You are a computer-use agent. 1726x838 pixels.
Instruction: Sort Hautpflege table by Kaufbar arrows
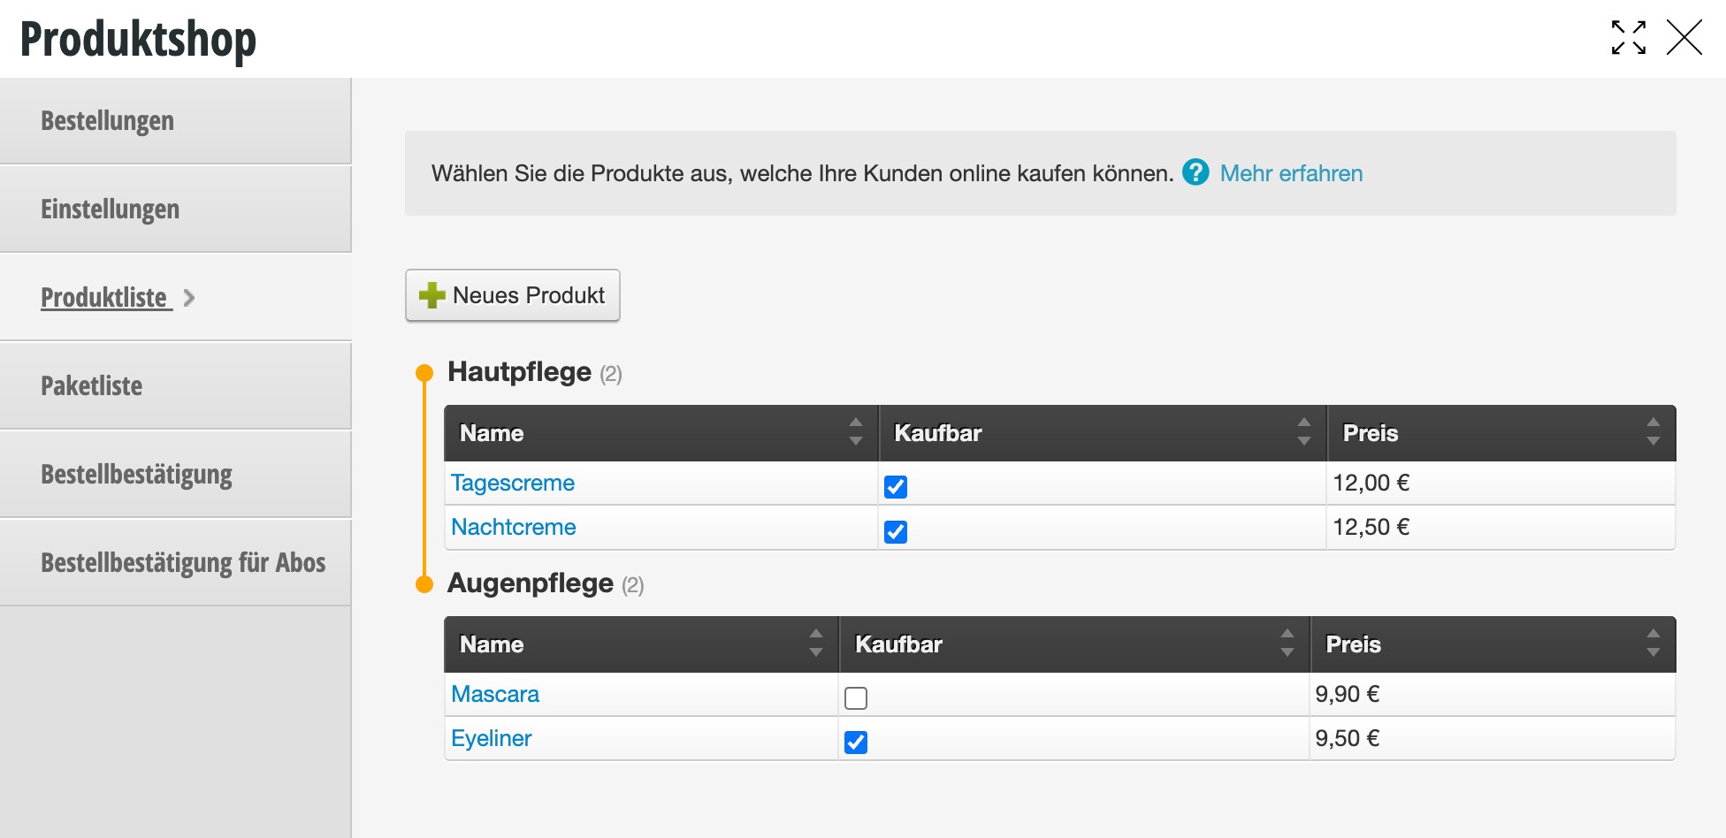[x=1303, y=431]
